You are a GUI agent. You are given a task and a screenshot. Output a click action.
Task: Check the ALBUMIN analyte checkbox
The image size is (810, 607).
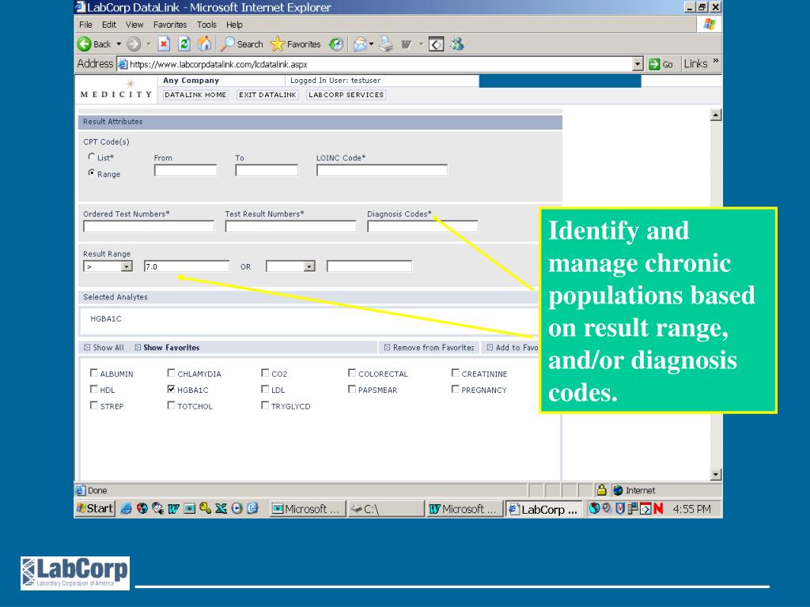[94, 373]
